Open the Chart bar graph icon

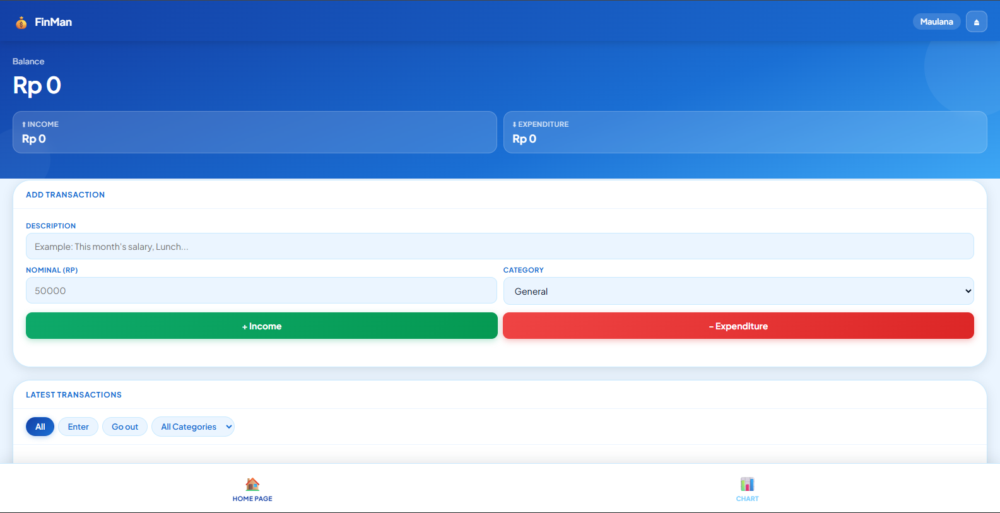(747, 484)
